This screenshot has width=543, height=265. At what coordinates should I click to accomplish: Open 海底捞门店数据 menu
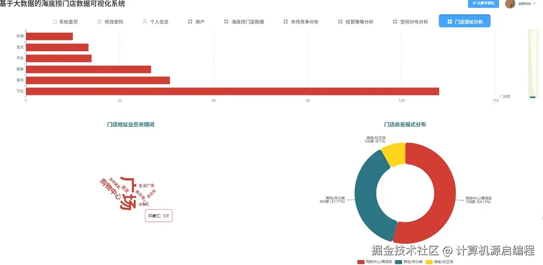244,22
